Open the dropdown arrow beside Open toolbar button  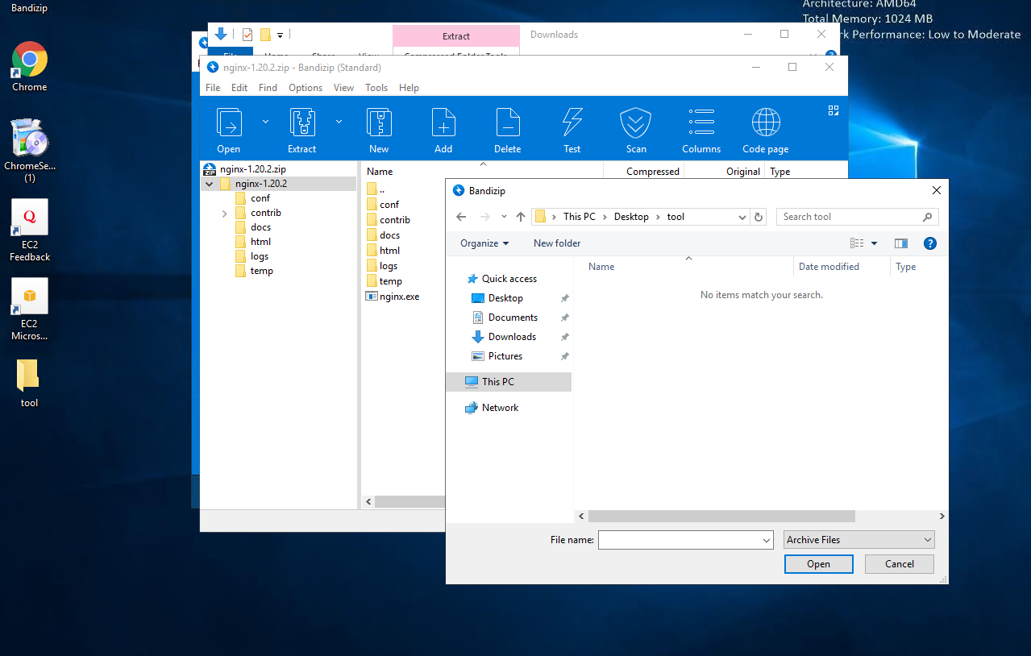coord(265,122)
